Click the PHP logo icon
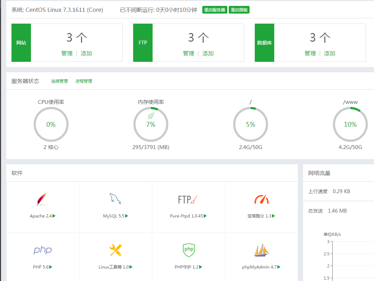Screen dimensions: 374x281 [x=43, y=250]
